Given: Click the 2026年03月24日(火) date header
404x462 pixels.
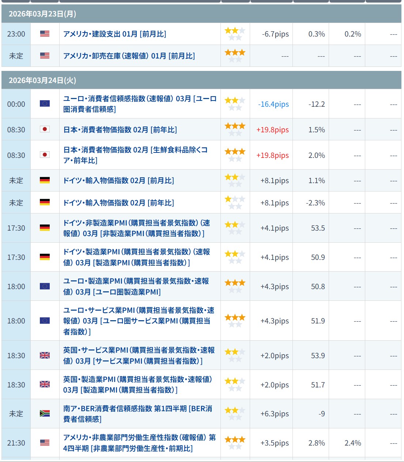Looking at the screenshot, I should point(42,80).
